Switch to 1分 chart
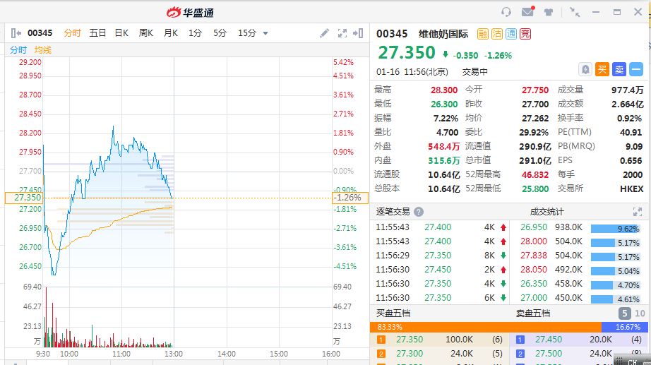 [195, 32]
